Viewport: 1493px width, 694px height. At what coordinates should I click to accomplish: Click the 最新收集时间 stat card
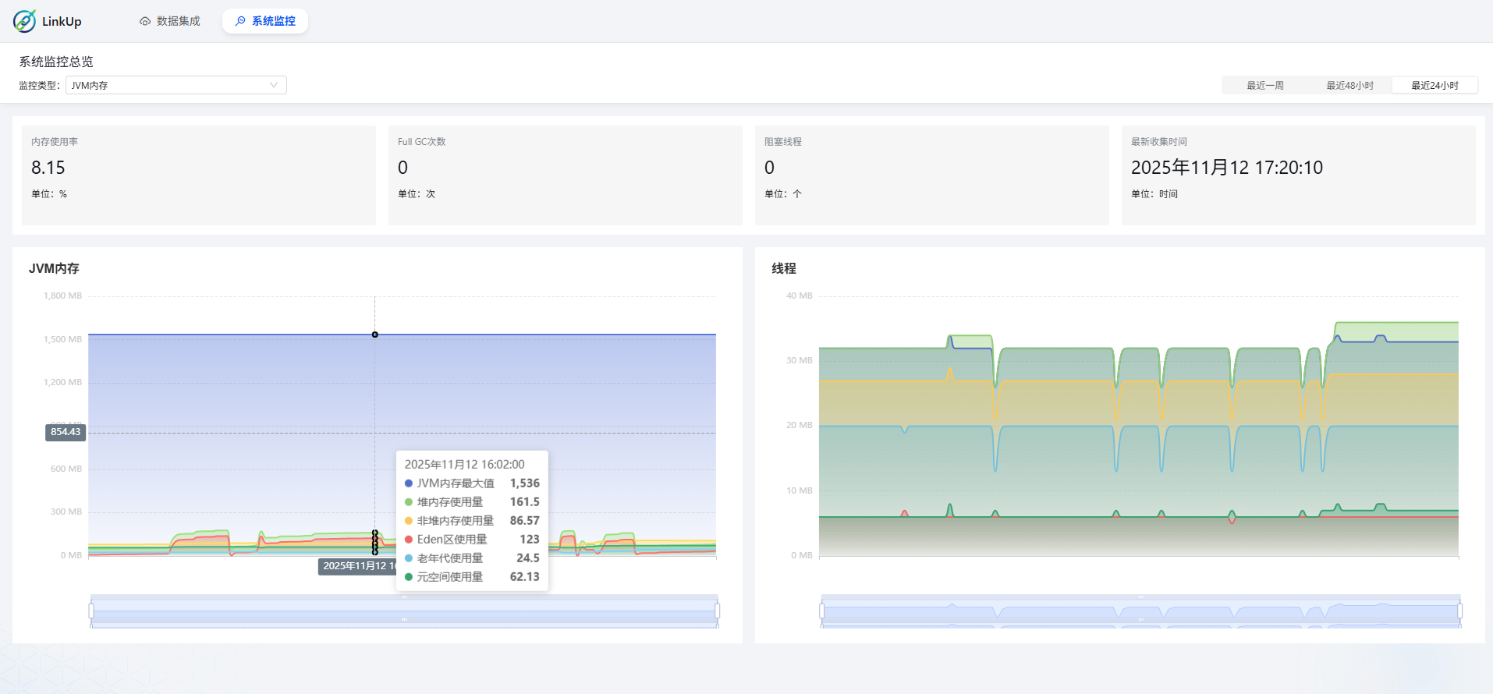pos(1298,175)
